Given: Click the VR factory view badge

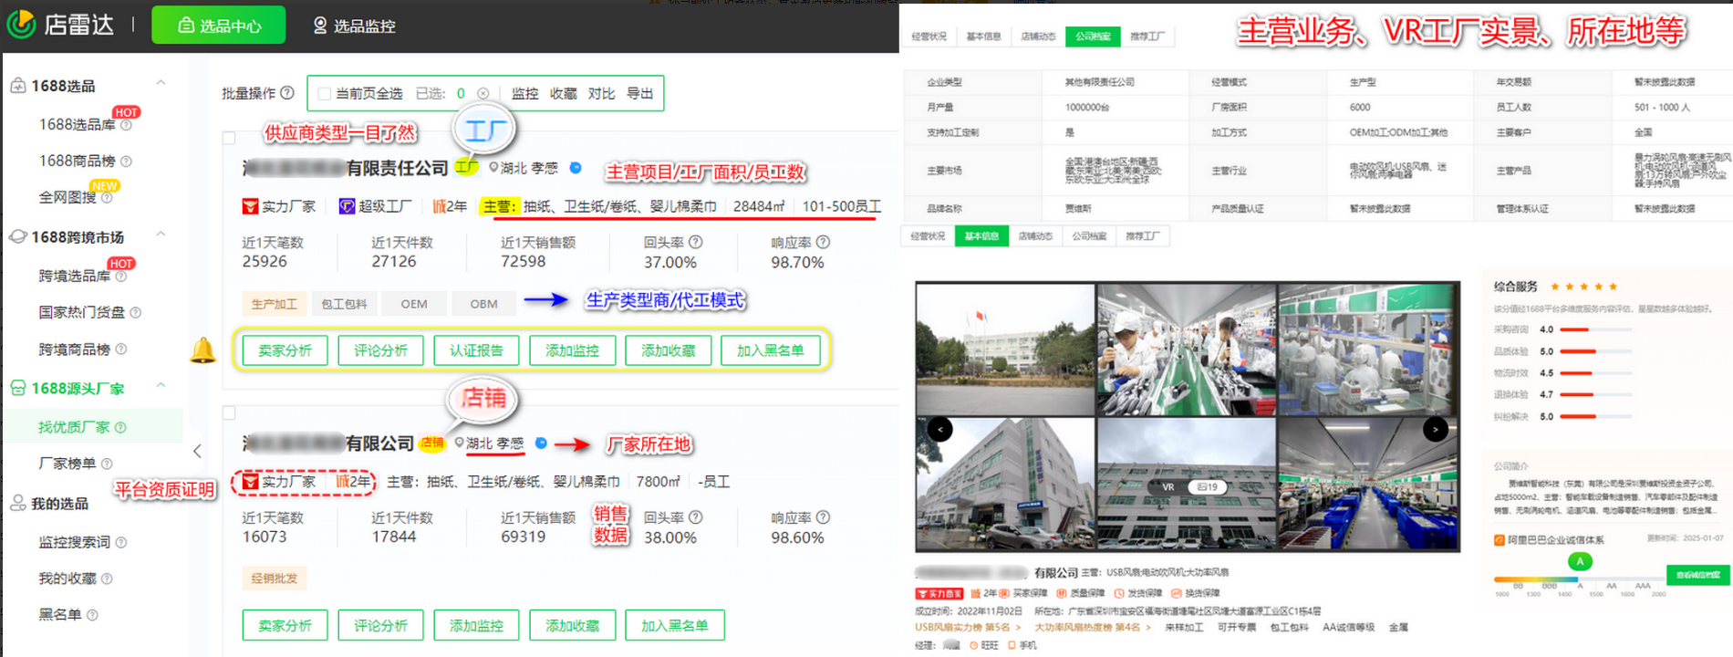Looking at the screenshot, I should click(x=1167, y=487).
